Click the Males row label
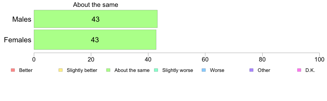The width and height of the screenshot is (327, 101). pyautogui.click(x=22, y=19)
